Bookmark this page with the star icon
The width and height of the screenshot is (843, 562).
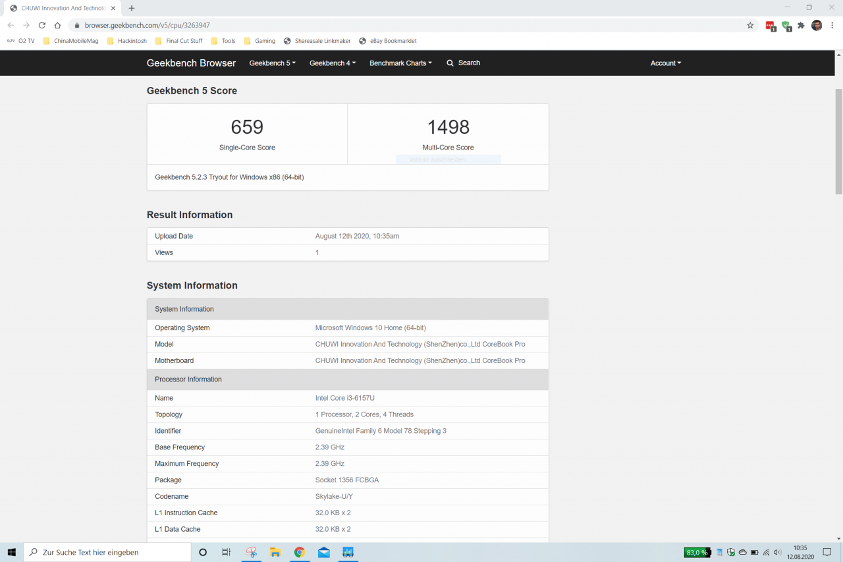pos(750,25)
